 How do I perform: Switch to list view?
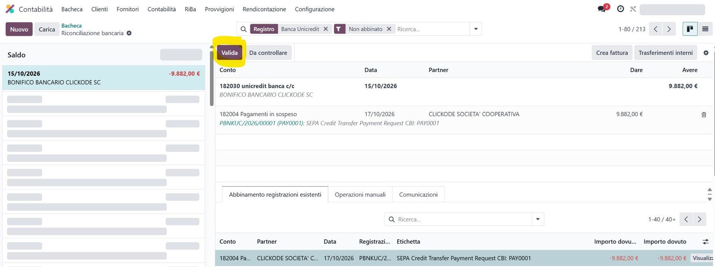tap(705, 29)
